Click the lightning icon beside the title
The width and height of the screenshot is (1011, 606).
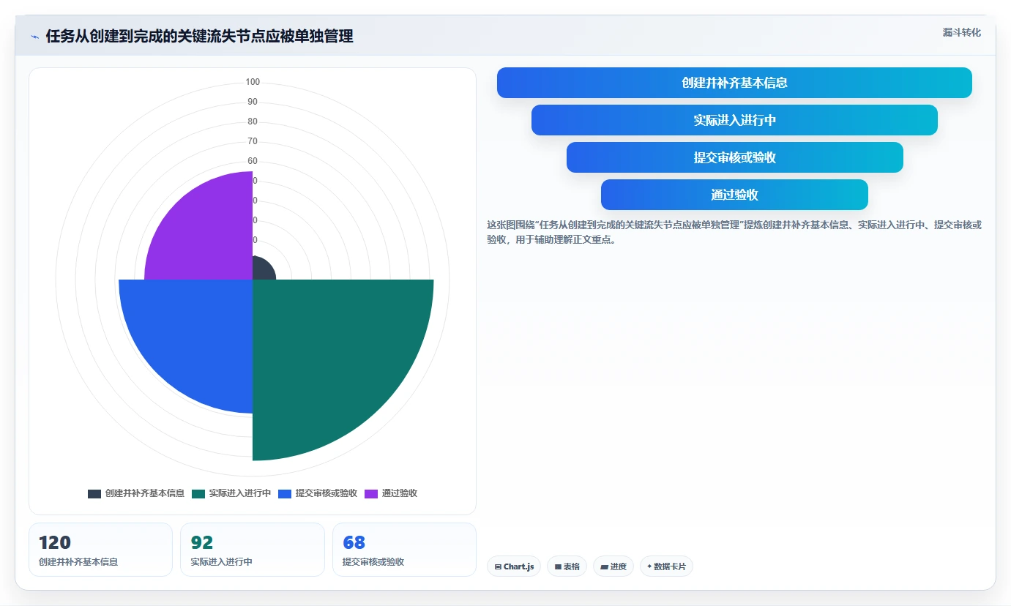[34, 37]
